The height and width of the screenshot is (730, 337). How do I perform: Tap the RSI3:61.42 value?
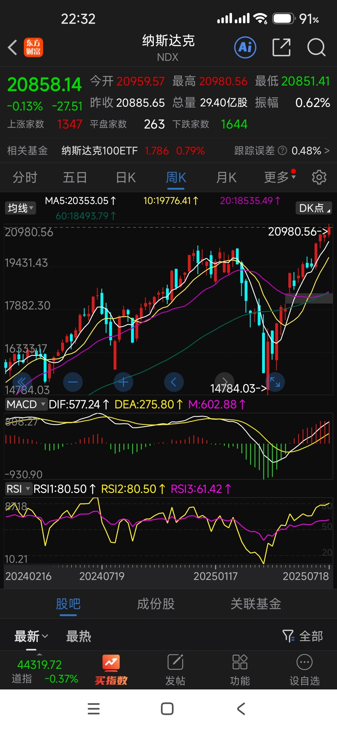(201, 489)
